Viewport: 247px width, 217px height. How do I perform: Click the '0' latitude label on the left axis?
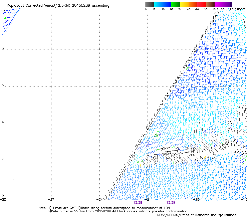coord(3,196)
